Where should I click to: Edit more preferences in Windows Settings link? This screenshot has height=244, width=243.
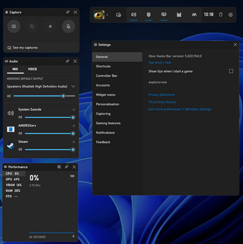pos(180,109)
